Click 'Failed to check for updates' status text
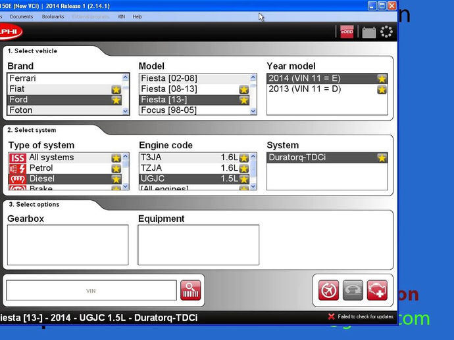This screenshot has width=454, height=340. (x=366, y=316)
